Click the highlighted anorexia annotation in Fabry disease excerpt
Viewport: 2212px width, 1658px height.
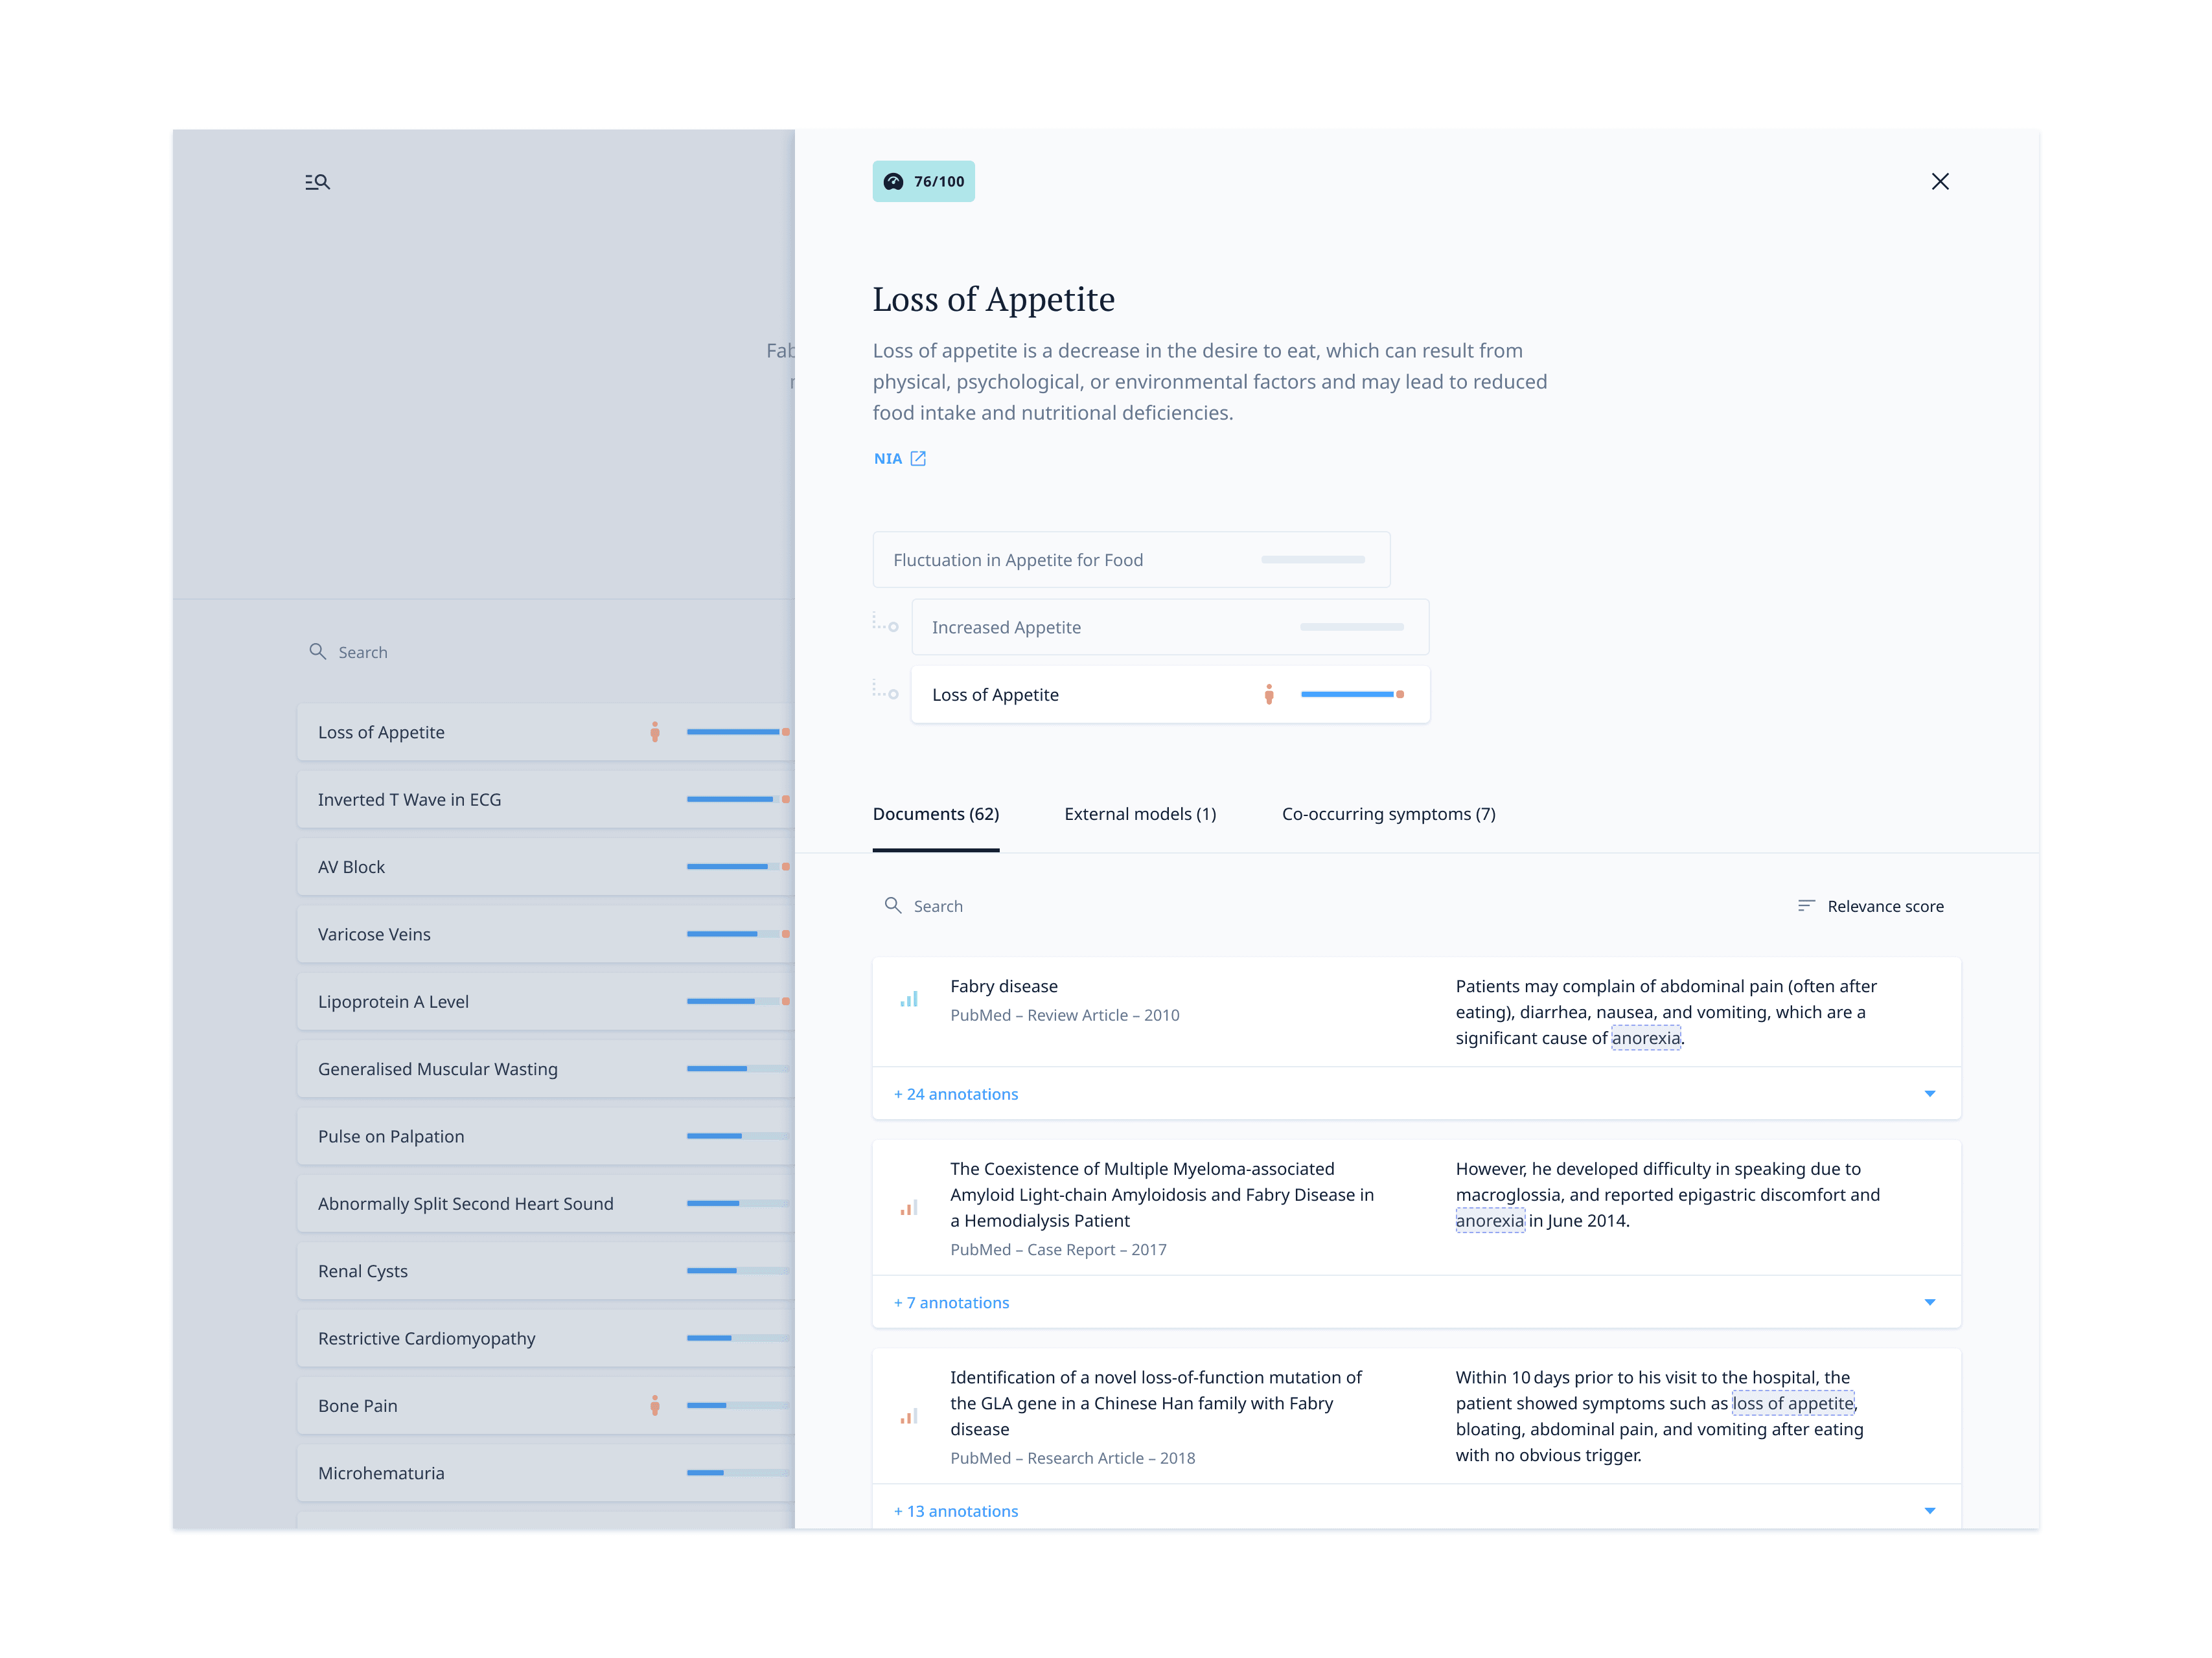coord(1645,1038)
